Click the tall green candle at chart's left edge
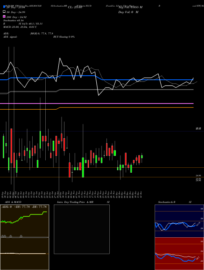Viewport: 204px width, 270px height. pos(3,147)
